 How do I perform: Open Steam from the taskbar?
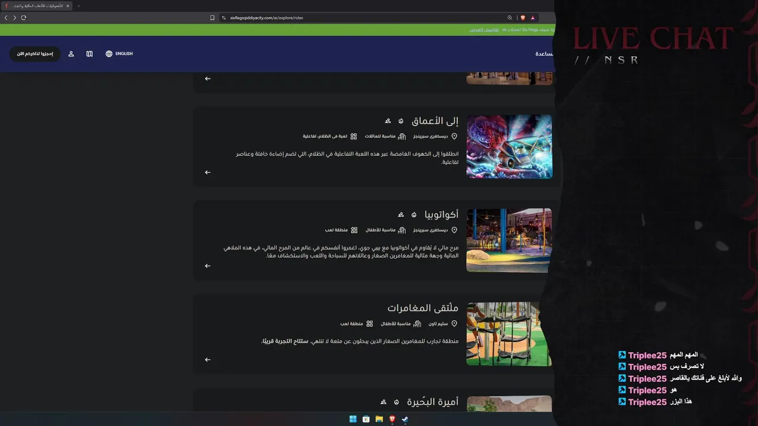click(405, 419)
